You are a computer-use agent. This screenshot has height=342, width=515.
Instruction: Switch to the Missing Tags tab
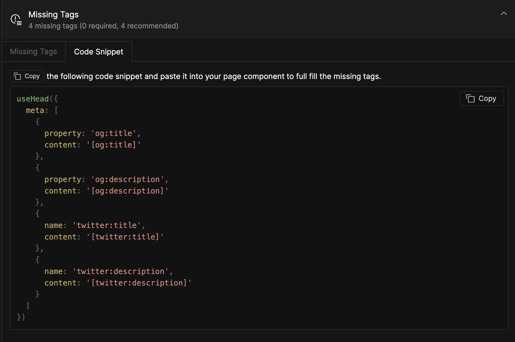coord(33,51)
